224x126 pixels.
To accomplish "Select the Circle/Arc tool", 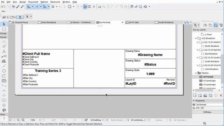I will point(4,71).
